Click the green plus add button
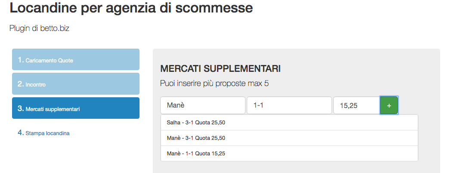453x173 pixels. point(389,105)
